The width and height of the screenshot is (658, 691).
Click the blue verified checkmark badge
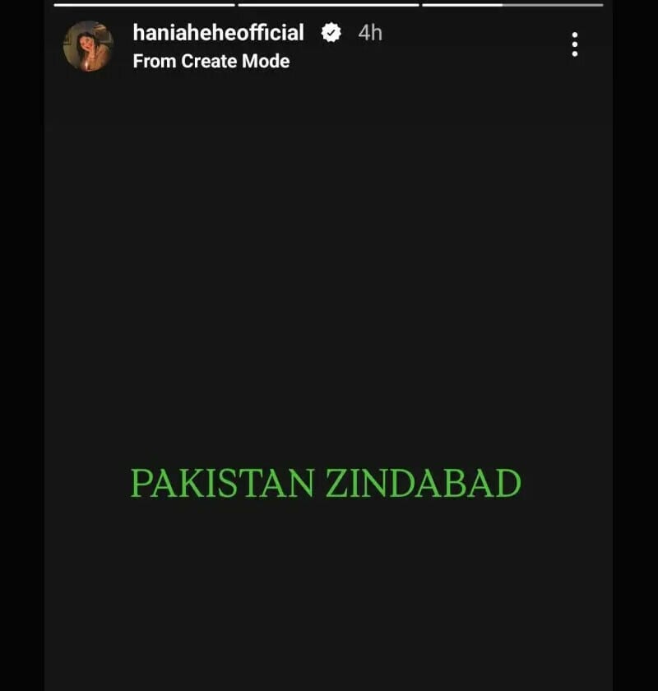[331, 33]
